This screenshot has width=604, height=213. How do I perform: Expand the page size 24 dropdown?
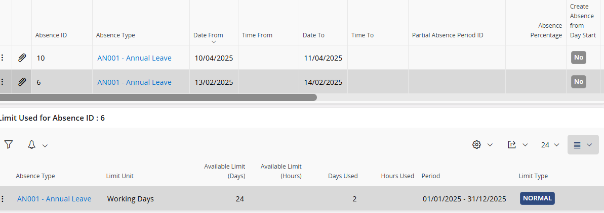550,145
